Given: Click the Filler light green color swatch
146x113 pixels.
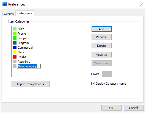Looking at the screenshot, I should tap(15, 29).
